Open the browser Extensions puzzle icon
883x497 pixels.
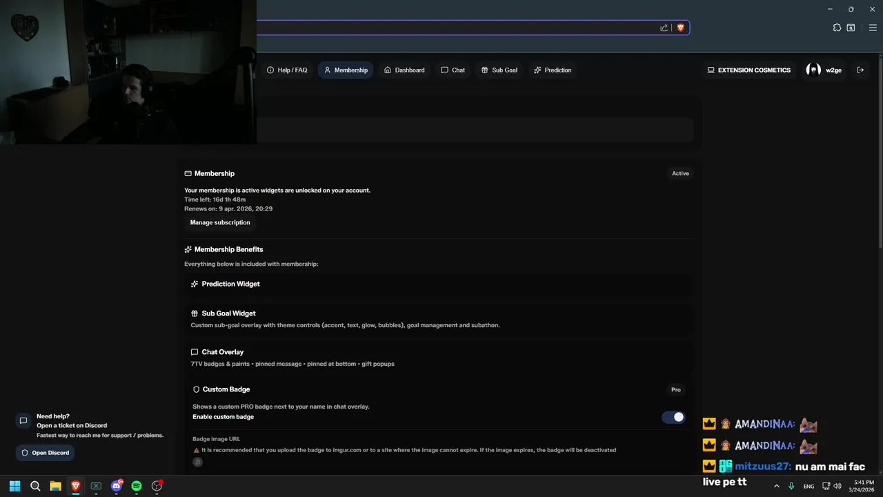pos(837,28)
